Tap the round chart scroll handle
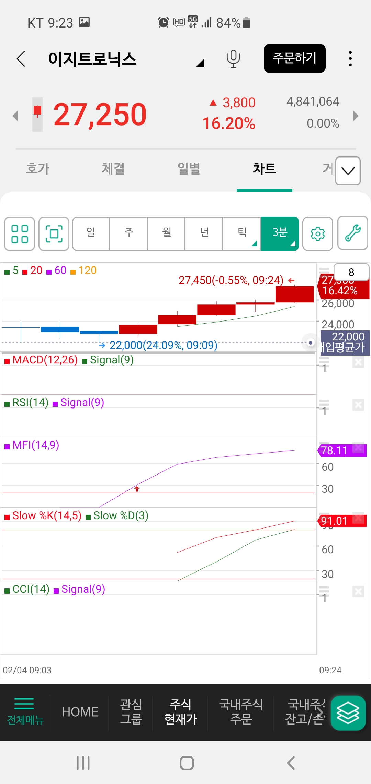Screen dimensions: 371x784 coord(311,343)
